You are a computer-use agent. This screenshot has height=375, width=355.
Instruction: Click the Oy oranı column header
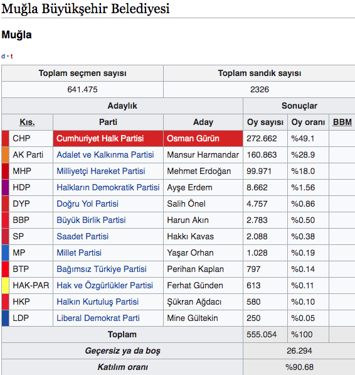pyautogui.click(x=308, y=122)
